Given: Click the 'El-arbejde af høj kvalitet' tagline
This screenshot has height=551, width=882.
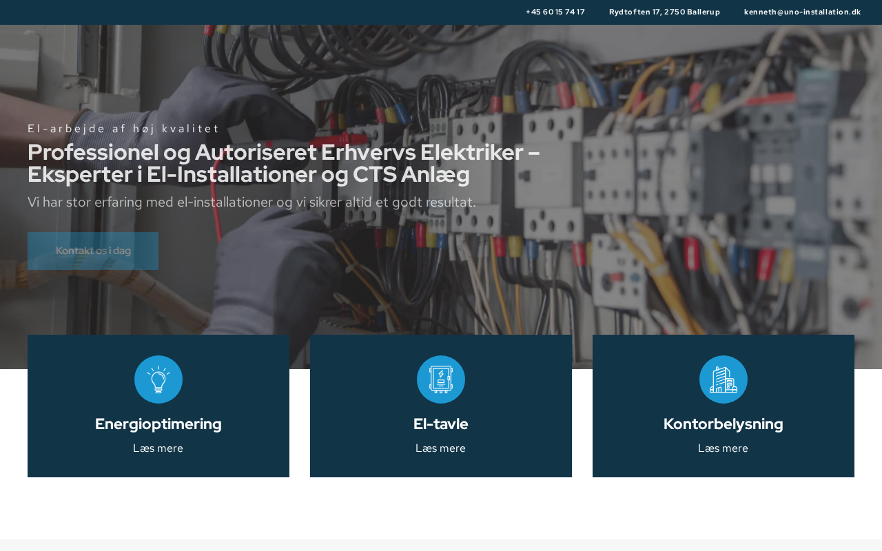Looking at the screenshot, I should tap(124, 129).
